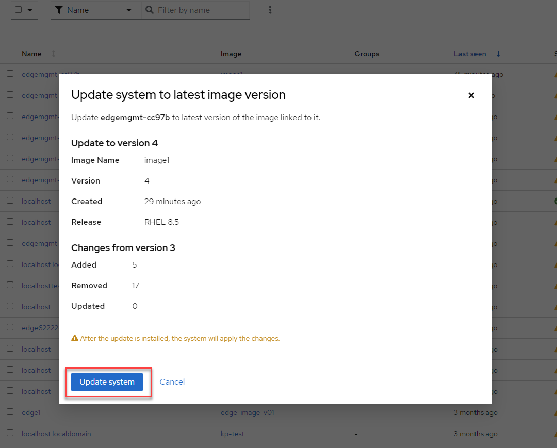Tick the checkbox beside edge62222 system
Viewport: 557px width, 448px height.
[x=10, y=327]
